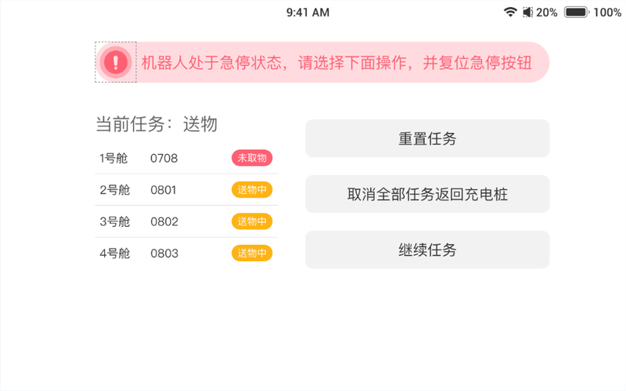Tap the speaker volume icon
The image size is (626, 391).
click(x=527, y=13)
